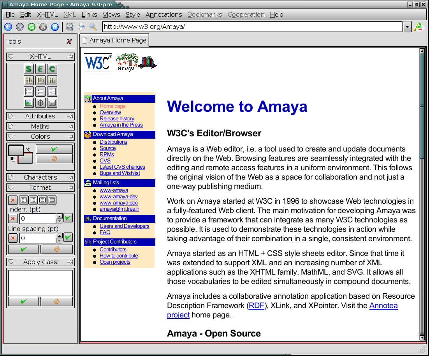Image resolution: width=429 pixels, height=356 pixels.
Task: Select the justify alignment button
Action: pos(52,200)
